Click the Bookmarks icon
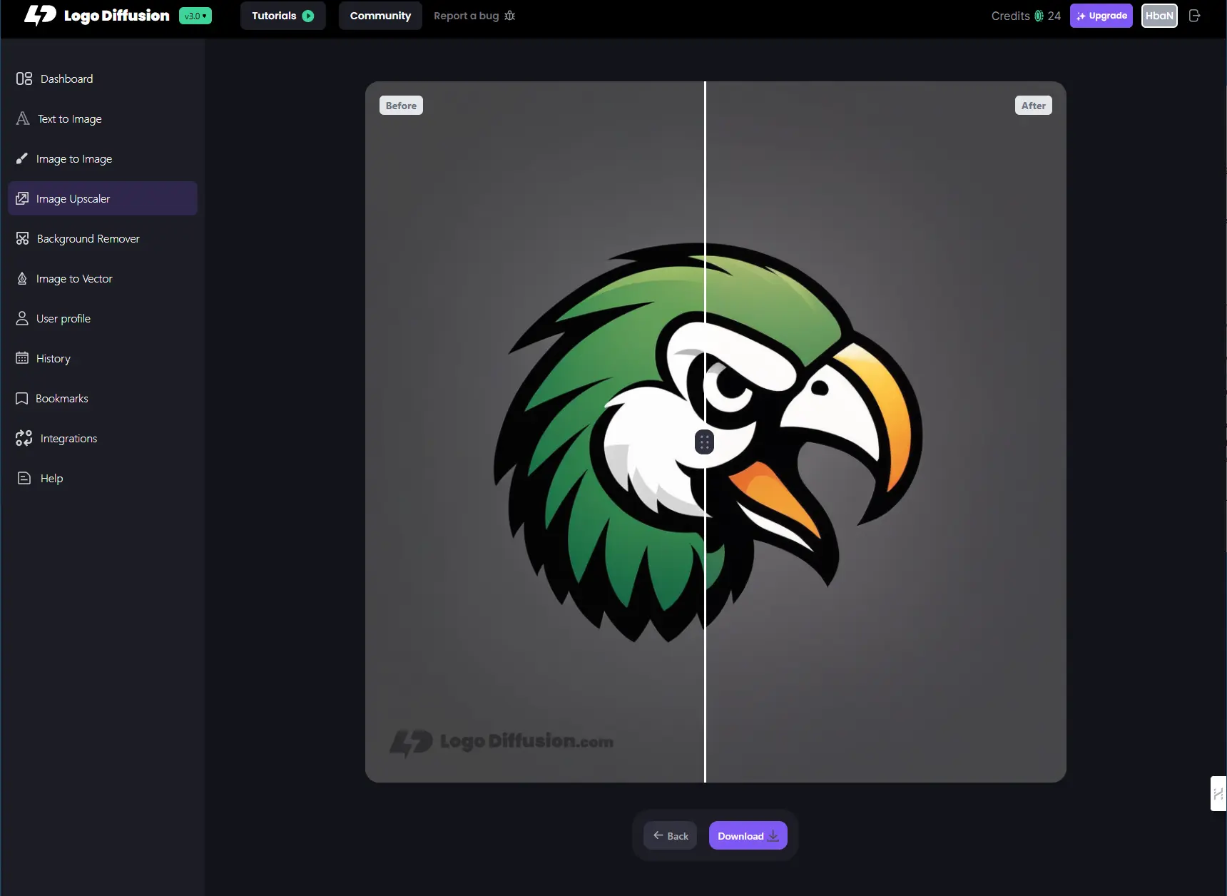This screenshot has height=896, width=1227. pyautogui.click(x=22, y=398)
